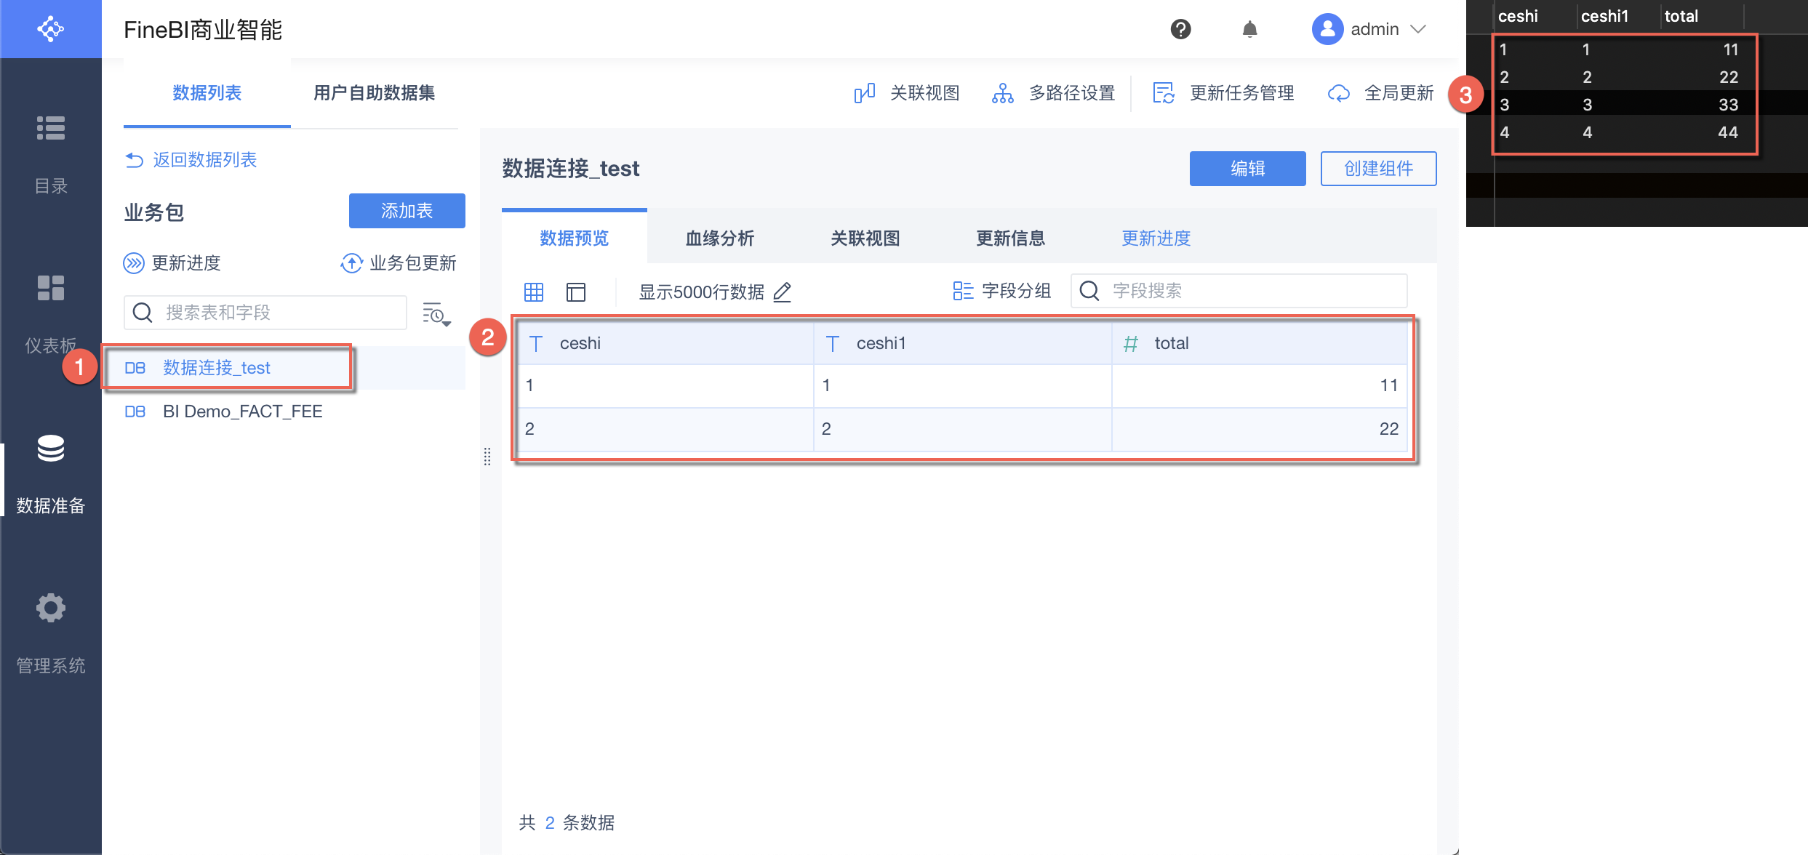
Task: Click the pencil icon beside 显示5000行数据
Action: pos(782,292)
